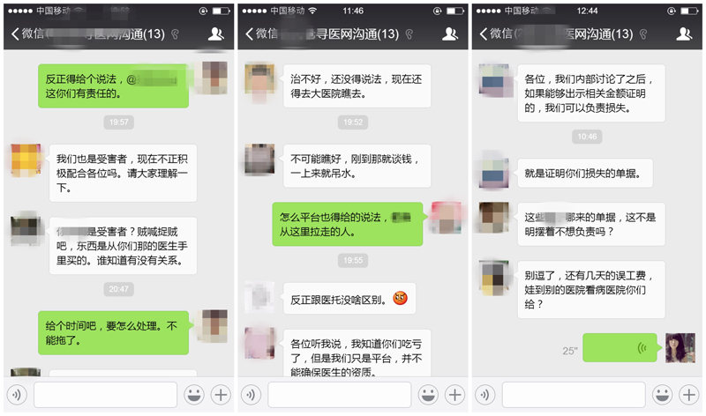Tap green message 给个时间吧
706x416 pixels.
tap(114, 333)
